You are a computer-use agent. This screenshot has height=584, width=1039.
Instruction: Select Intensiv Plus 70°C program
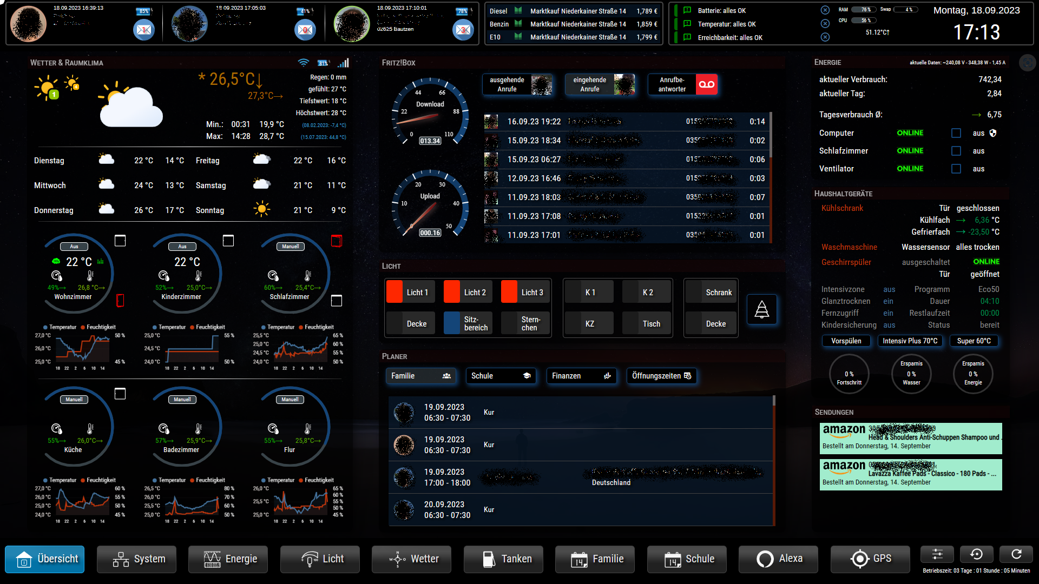point(910,341)
